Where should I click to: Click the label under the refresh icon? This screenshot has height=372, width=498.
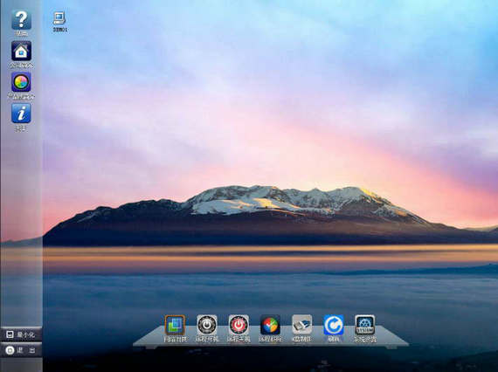click(x=334, y=340)
